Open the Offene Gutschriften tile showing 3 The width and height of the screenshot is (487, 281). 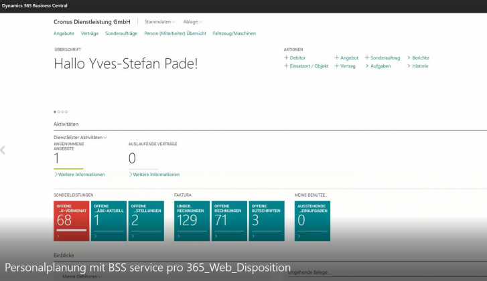coord(267,221)
